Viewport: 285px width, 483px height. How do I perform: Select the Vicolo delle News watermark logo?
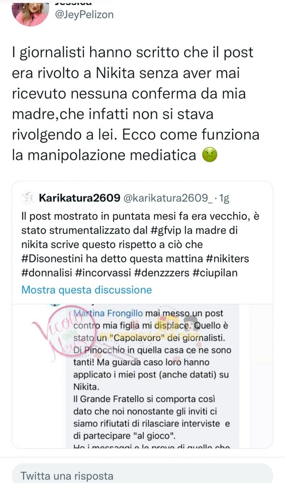(x=56, y=331)
